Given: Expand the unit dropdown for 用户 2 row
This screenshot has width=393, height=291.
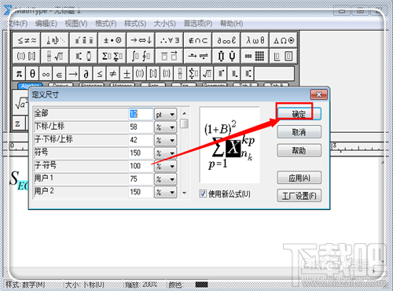Looking at the screenshot, I should coord(166,192).
